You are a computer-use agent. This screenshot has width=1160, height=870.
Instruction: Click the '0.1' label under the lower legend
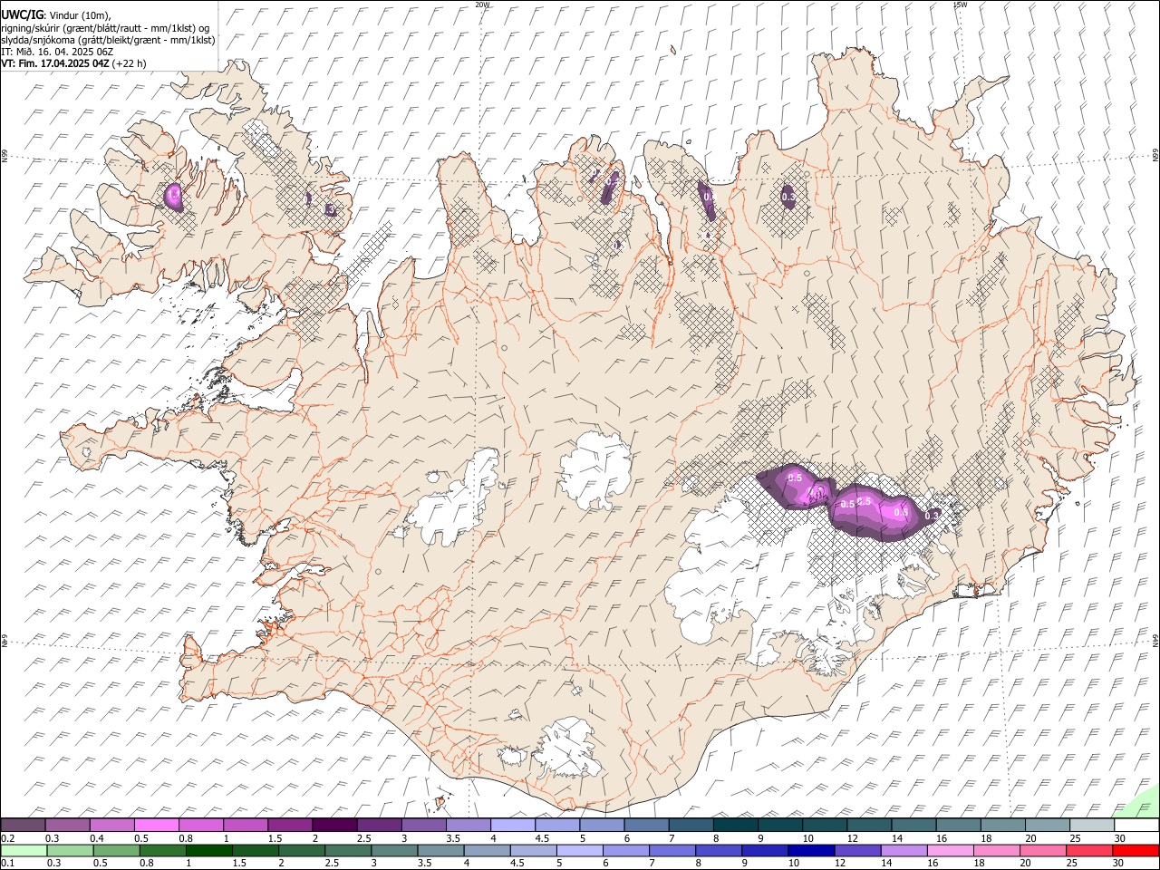(x=8, y=863)
